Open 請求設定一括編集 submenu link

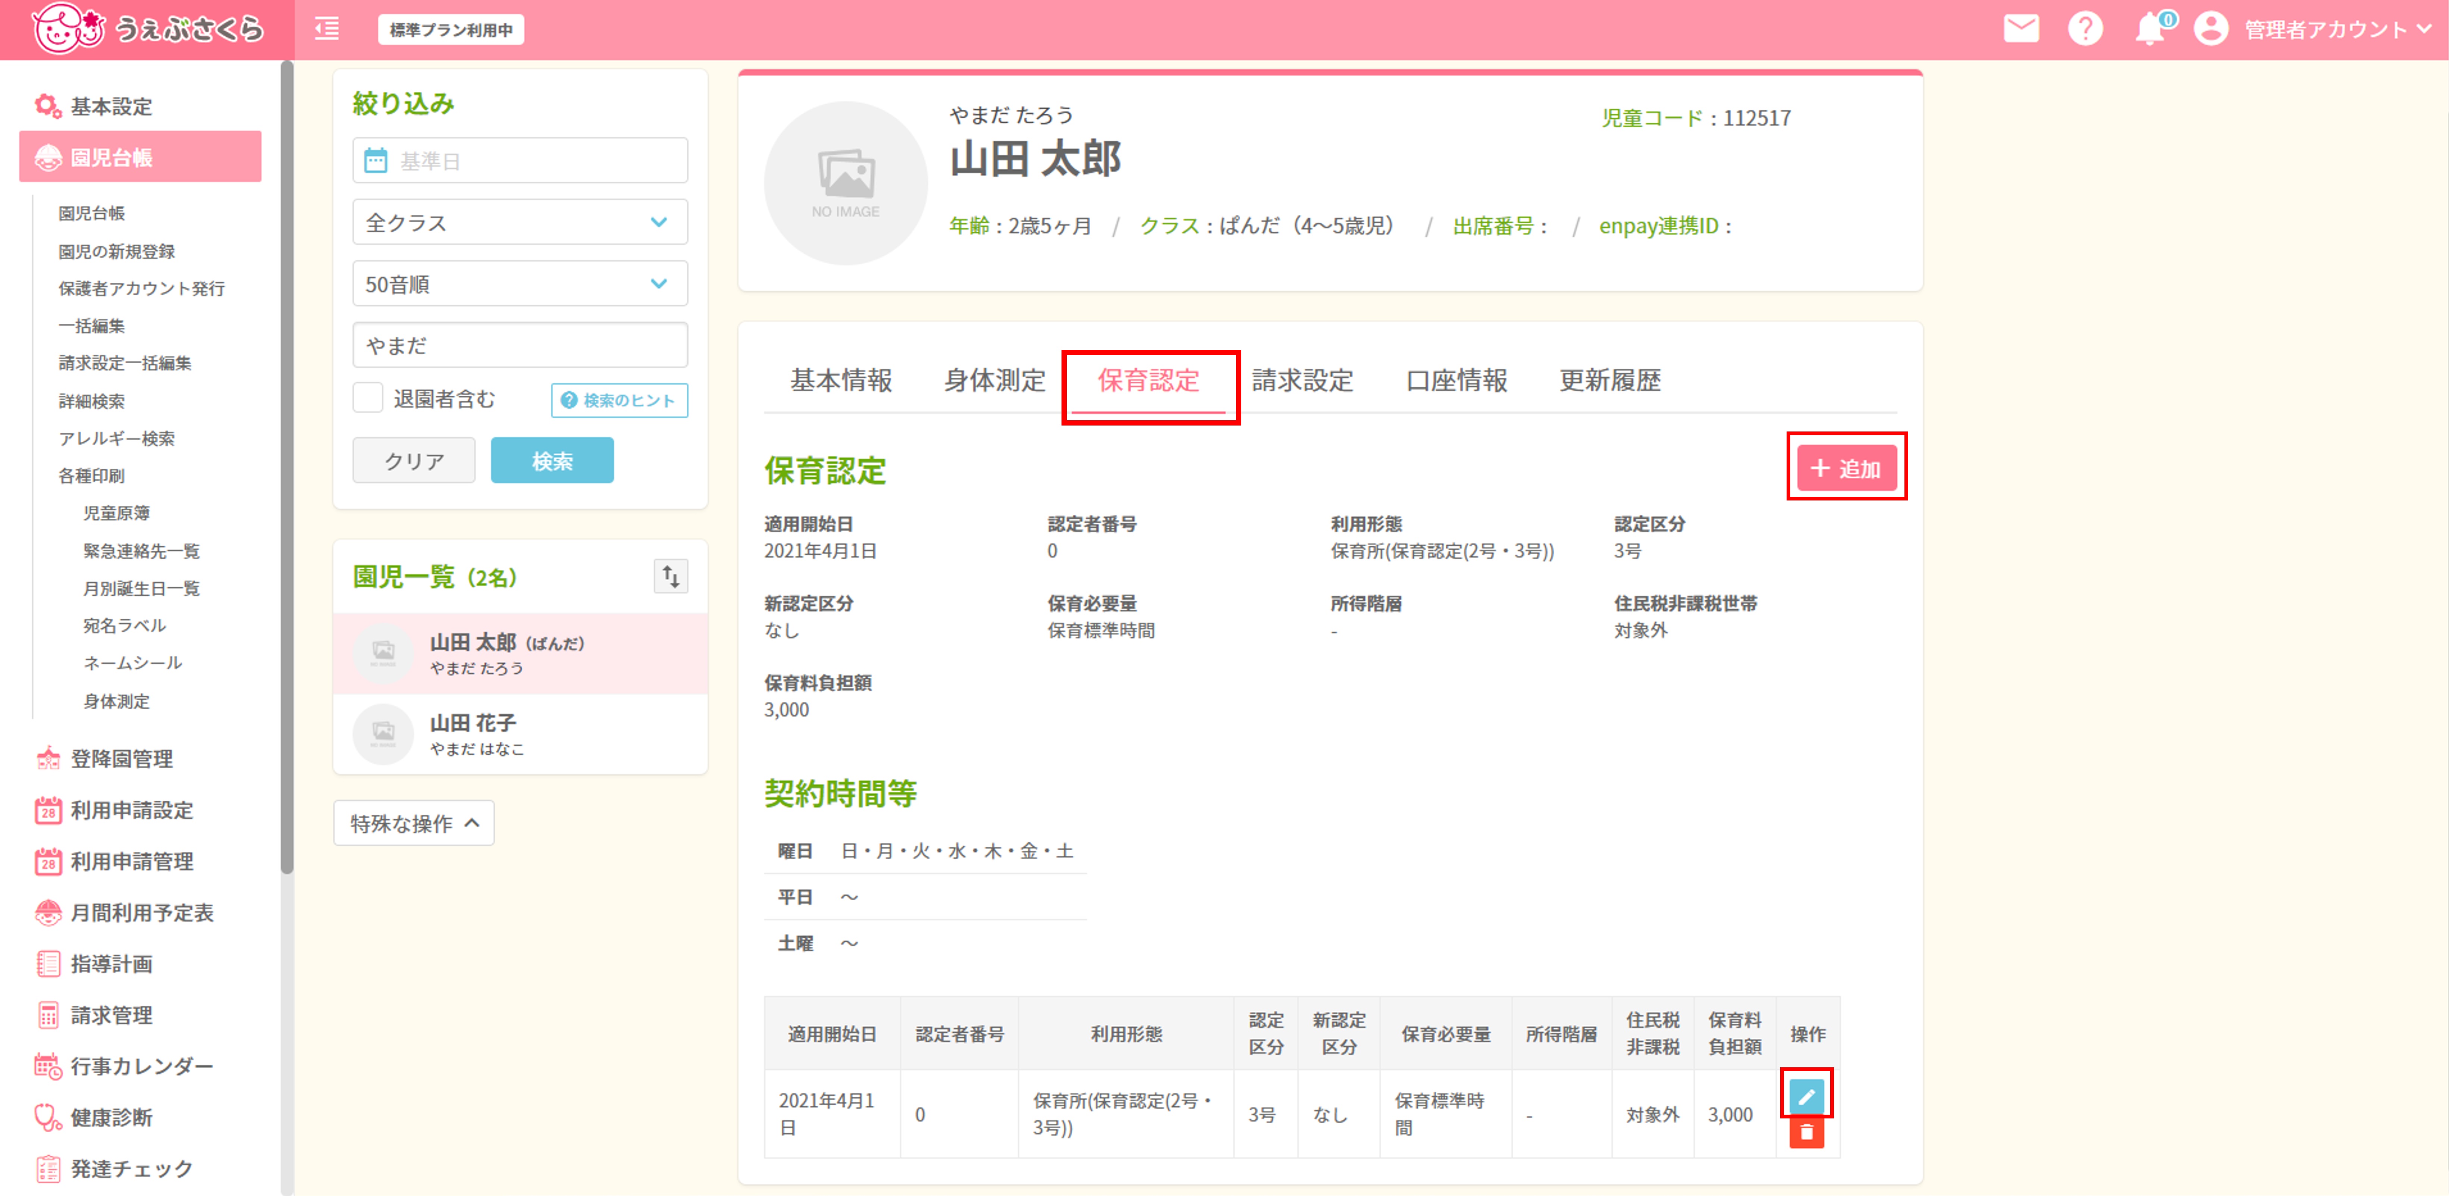pyautogui.click(x=125, y=363)
